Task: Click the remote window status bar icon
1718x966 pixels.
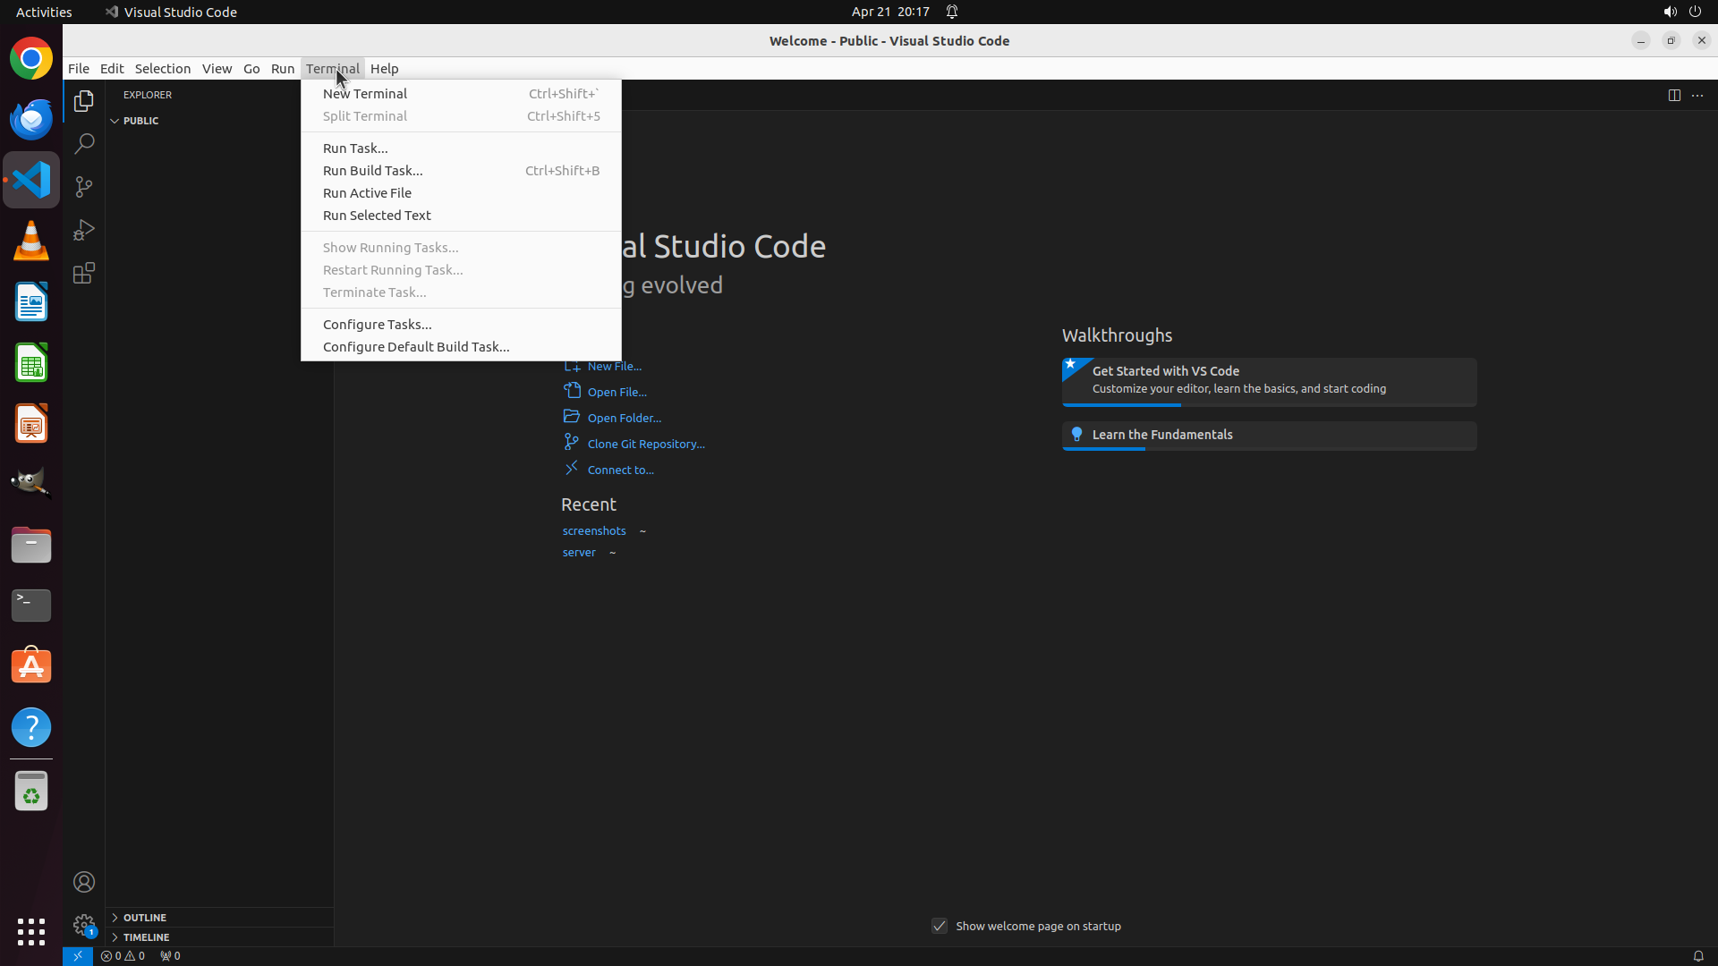Action: (x=78, y=955)
